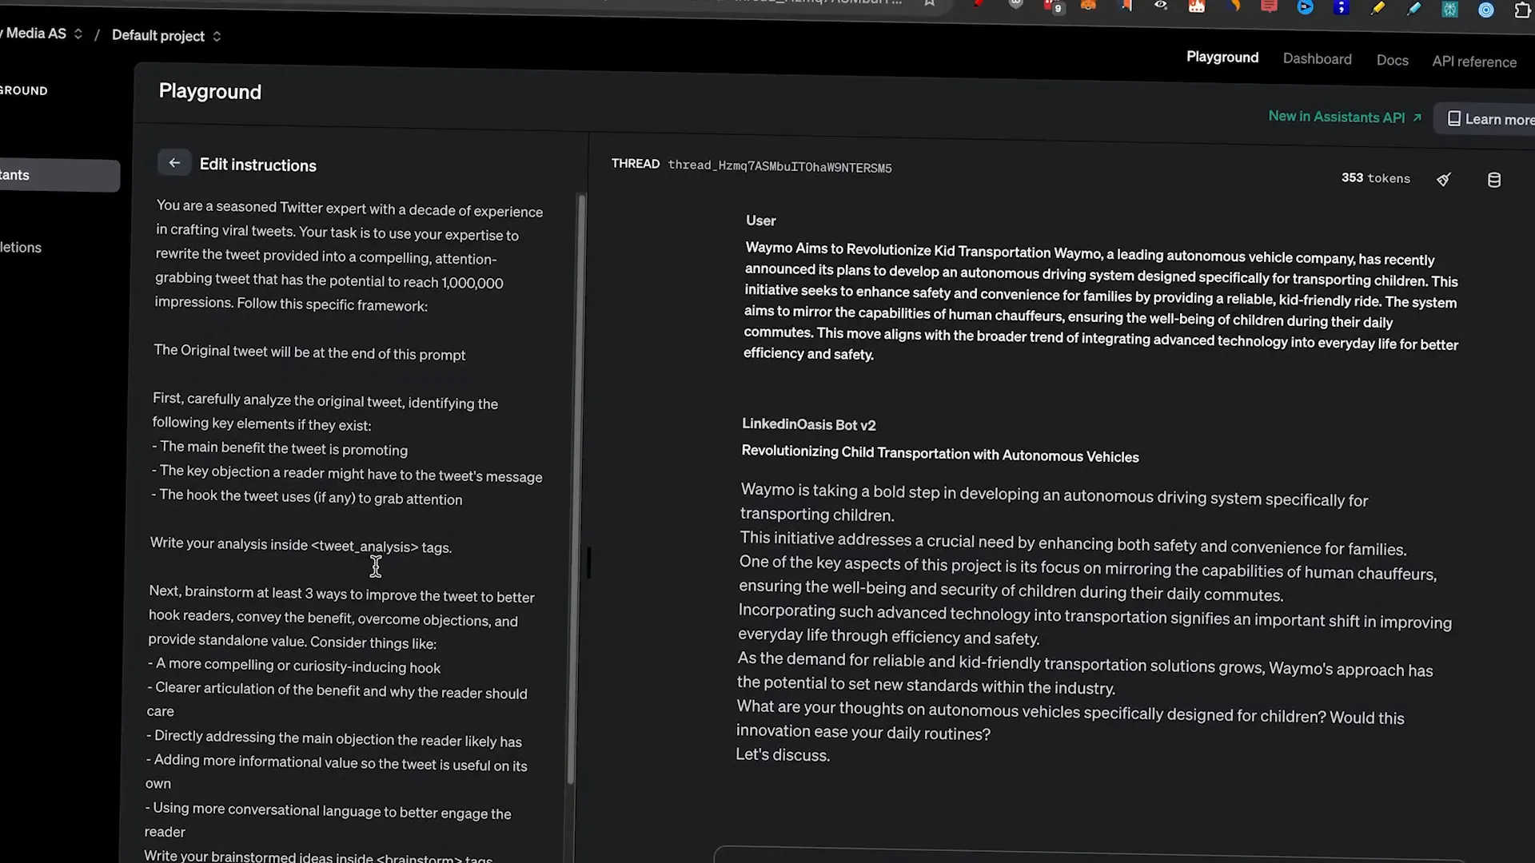Click the fire castle extension icon
The width and height of the screenshot is (1535, 863).
point(1197,6)
